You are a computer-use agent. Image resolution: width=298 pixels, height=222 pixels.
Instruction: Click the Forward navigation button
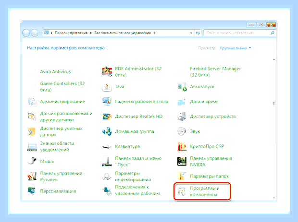35,33
